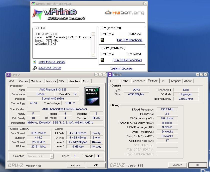Switch to the Memory tab in left CPU-Z window
This screenshot has width=210, height=172.
pyautogui.click(x=51, y=81)
